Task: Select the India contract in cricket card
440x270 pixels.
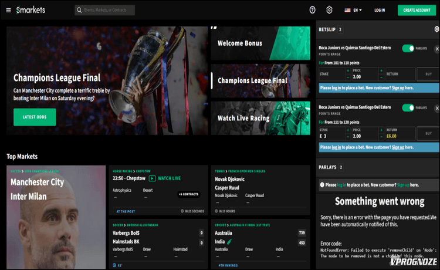Action: [279, 252]
